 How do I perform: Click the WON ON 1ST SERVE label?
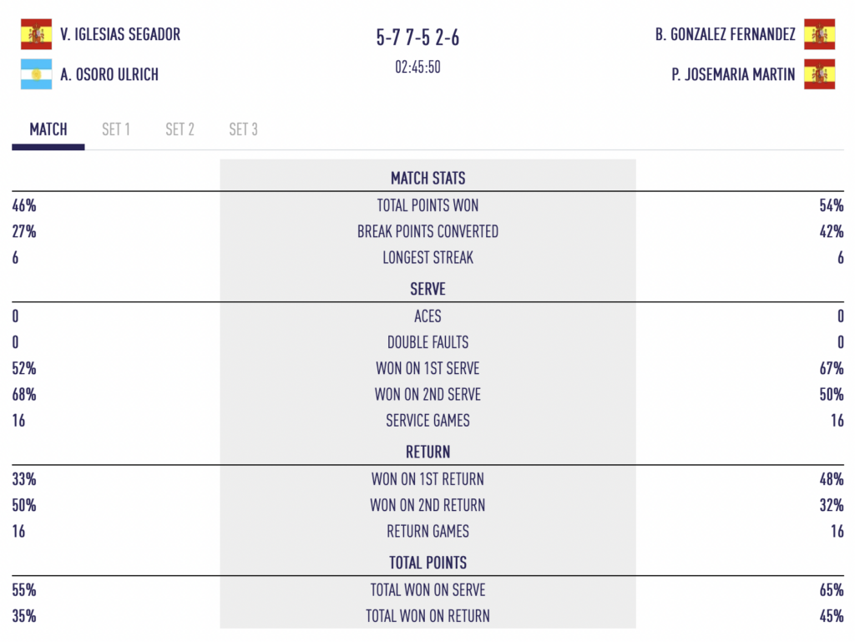click(427, 368)
